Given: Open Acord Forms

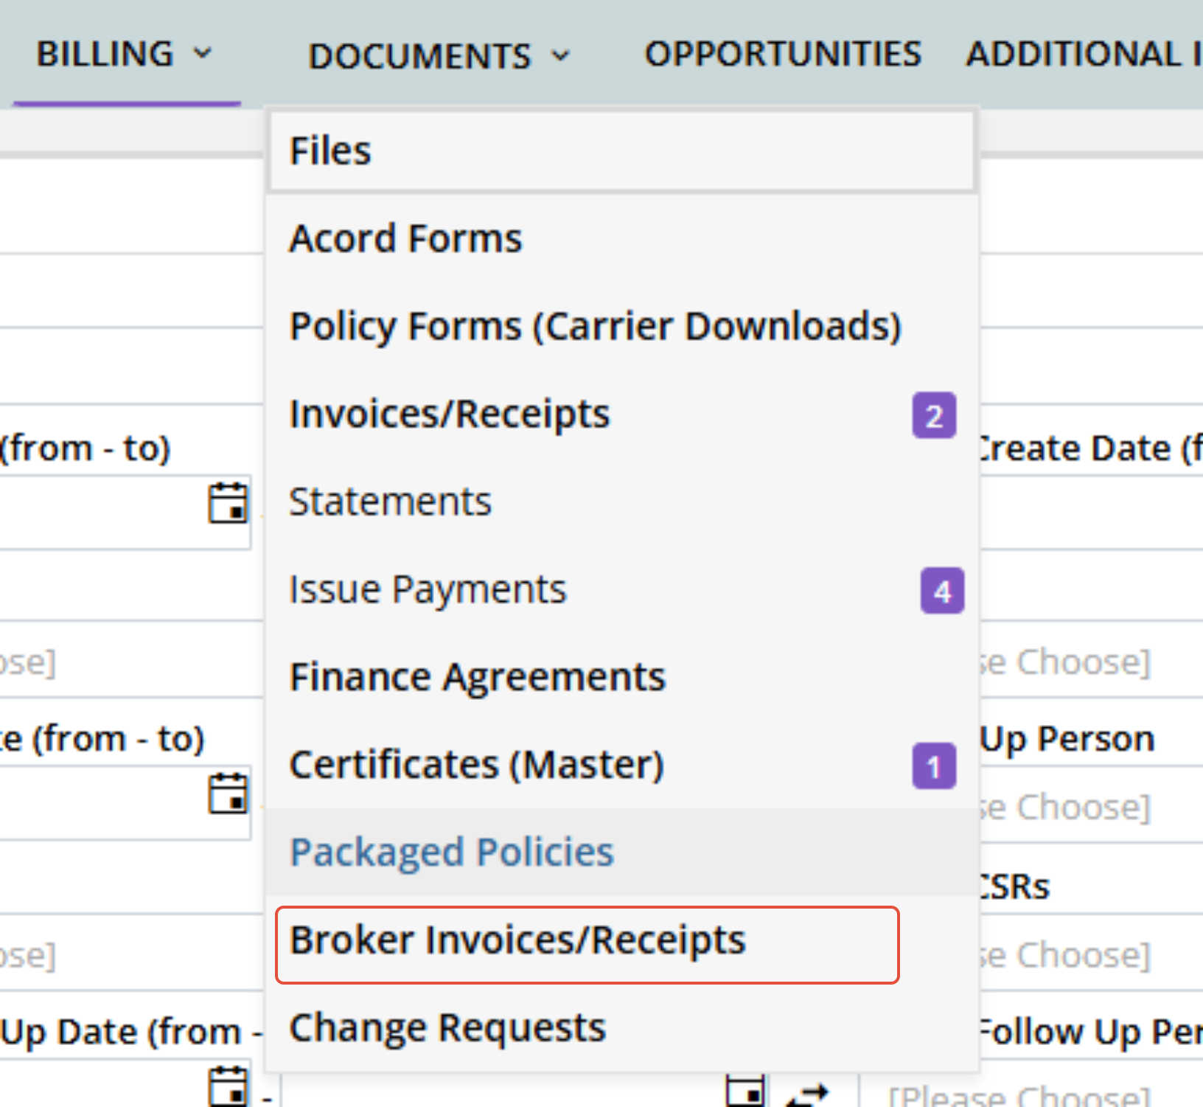Looking at the screenshot, I should 405,238.
